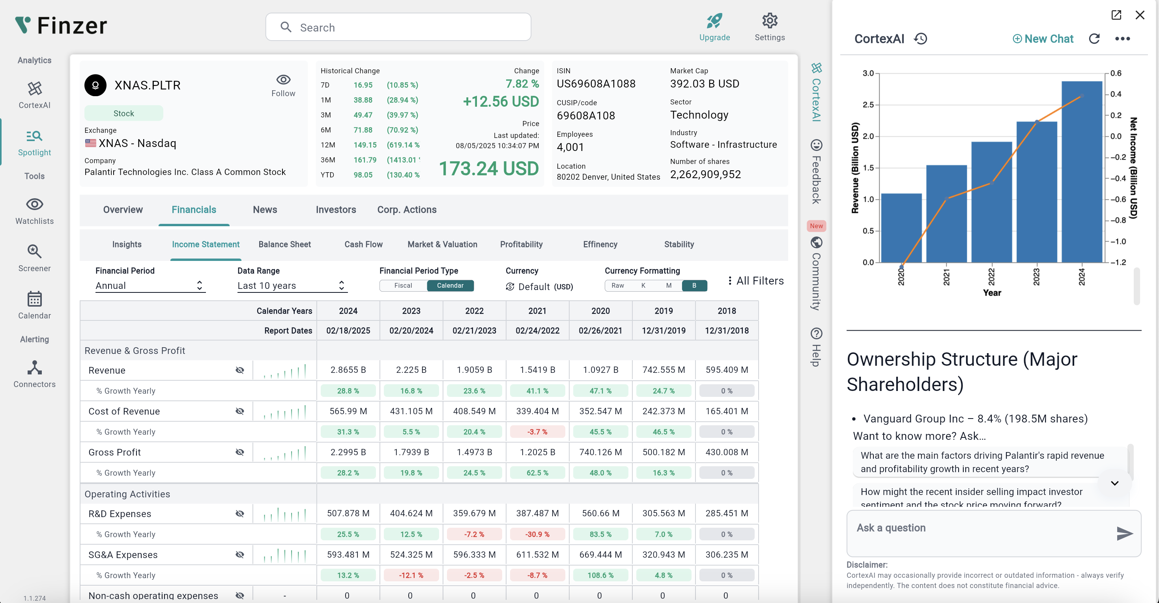The height and width of the screenshot is (603, 1159).
Task: Open the Feedback side tab
Action: point(816,171)
